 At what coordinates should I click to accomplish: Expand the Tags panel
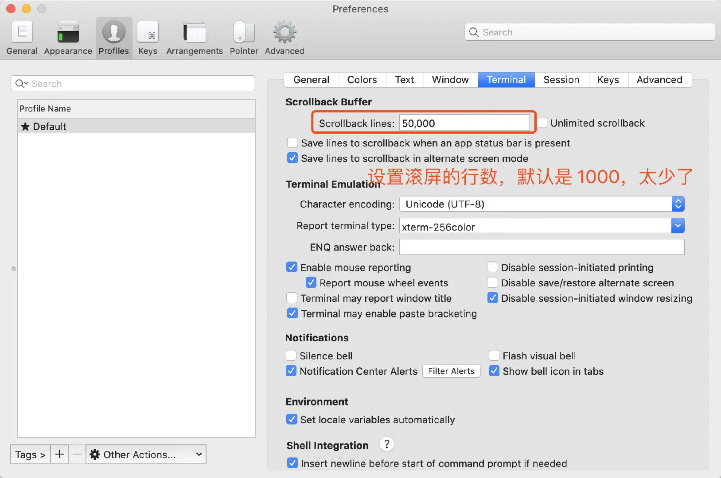[x=30, y=454]
